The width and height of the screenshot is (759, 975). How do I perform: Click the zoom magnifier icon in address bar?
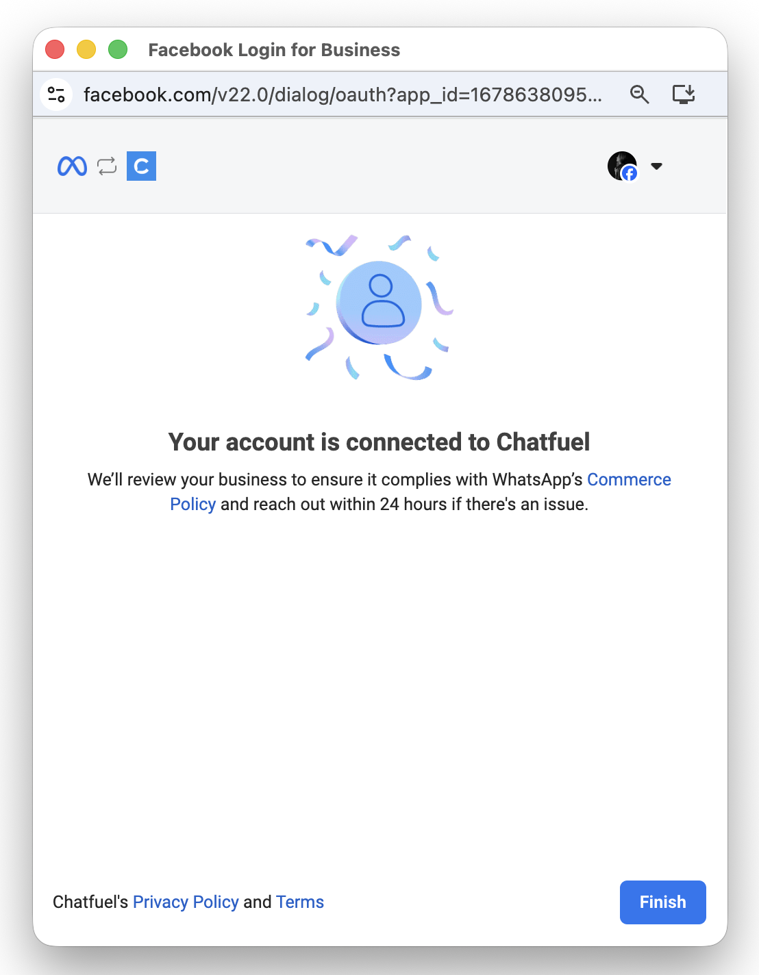[x=639, y=94]
